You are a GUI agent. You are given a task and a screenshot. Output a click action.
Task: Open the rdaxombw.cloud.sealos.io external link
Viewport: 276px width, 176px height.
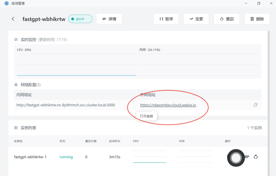click(x=168, y=105)
